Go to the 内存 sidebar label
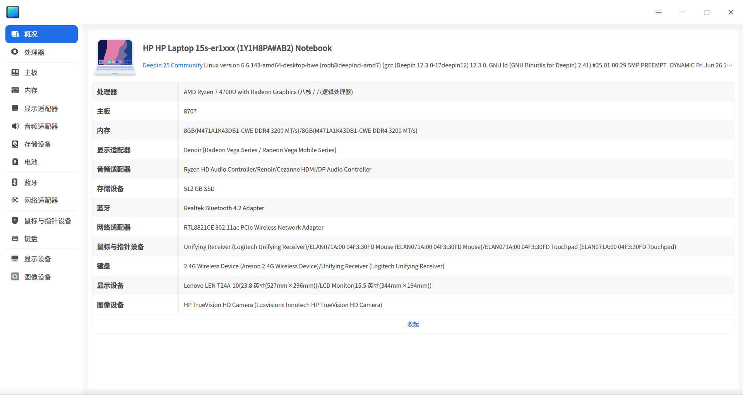The image size is (743, 395). 31,90
